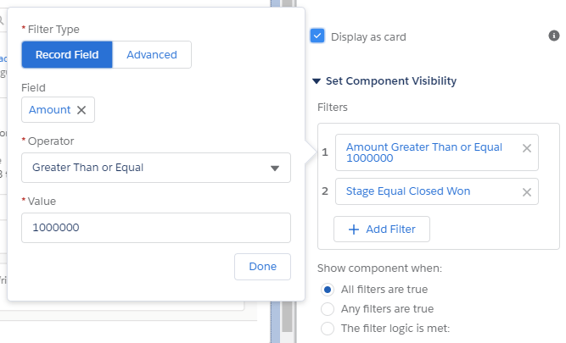566x343 pixels.
Task: Delete the Amount Greater Than filter
Action: pos(526,148)
